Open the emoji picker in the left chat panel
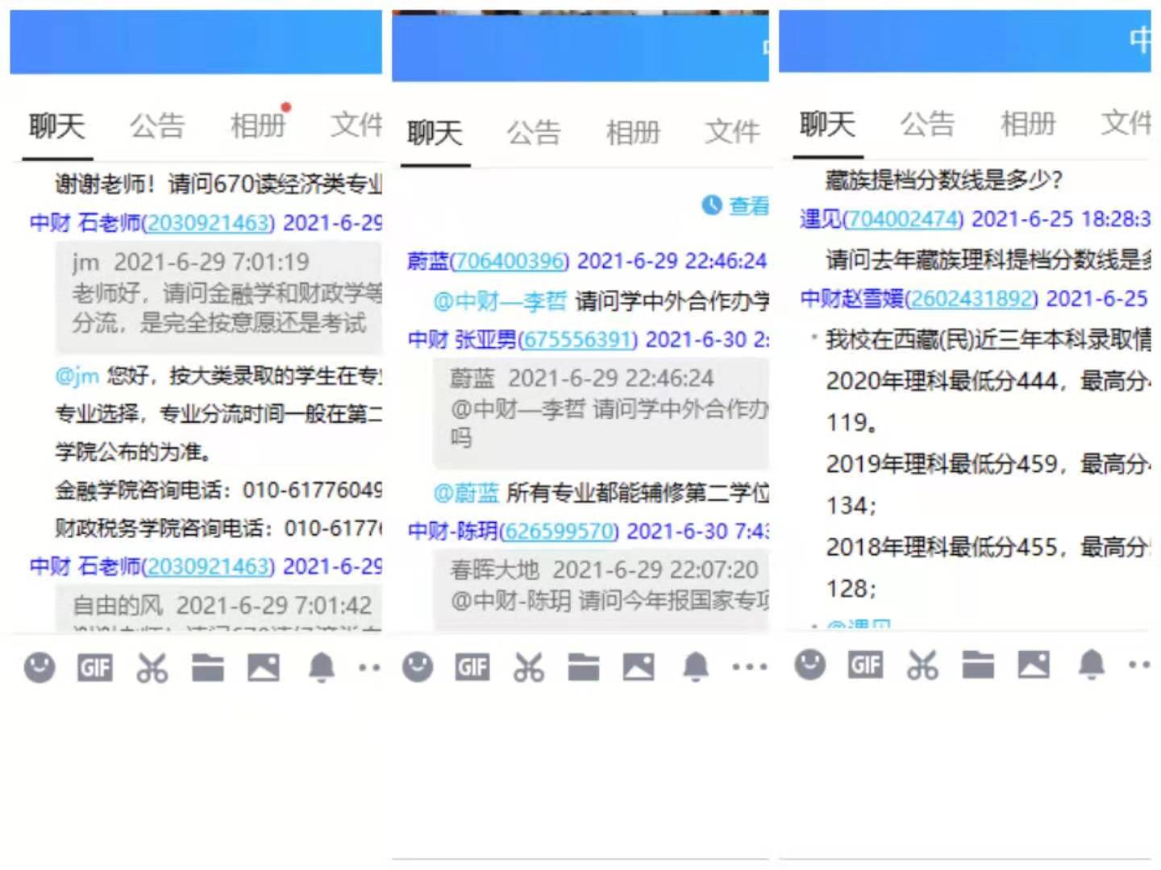 coord(40,667)
